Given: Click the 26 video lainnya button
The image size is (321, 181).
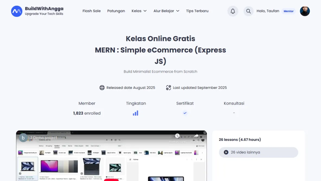Looking at the screenshot, I should [x=258, y=152].
